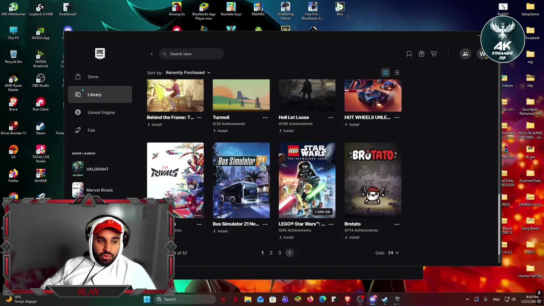The image size is (544, 306).
Task: Open Wuthering Waves desktop shortcut
Action: pos(286,11)
